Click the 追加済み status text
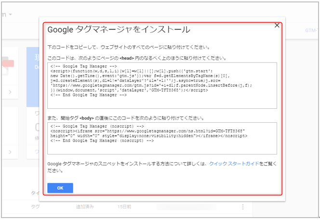 click(85, 207)
